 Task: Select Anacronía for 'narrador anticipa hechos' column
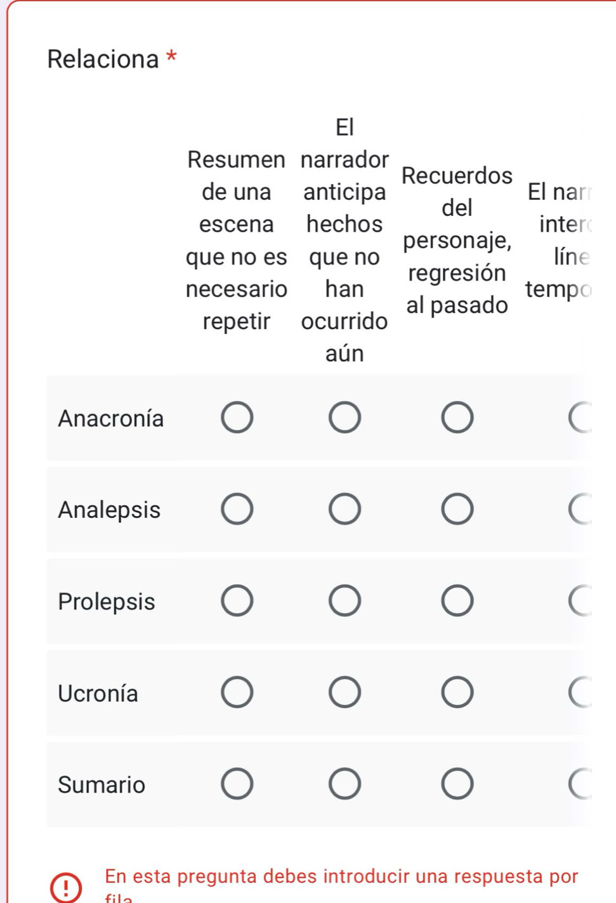tap(345, 418)
